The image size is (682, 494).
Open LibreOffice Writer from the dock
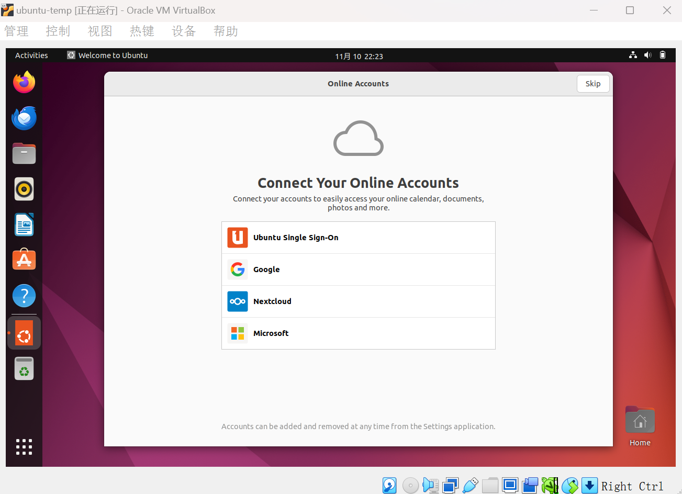(24, 224)
